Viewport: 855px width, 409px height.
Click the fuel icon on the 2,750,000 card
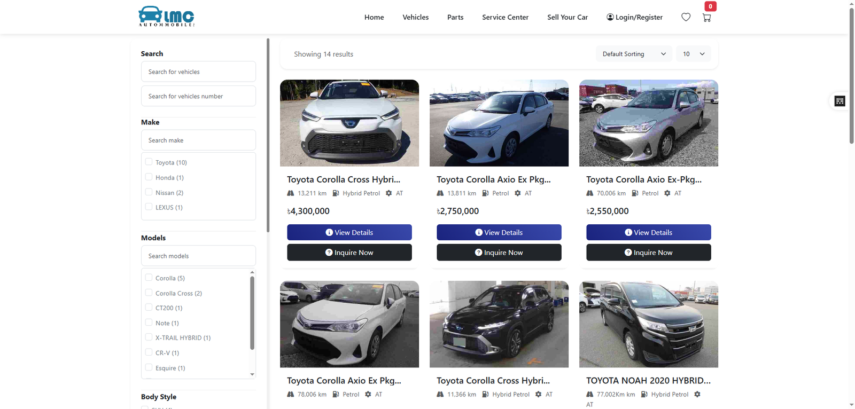[x=485, y=193]
